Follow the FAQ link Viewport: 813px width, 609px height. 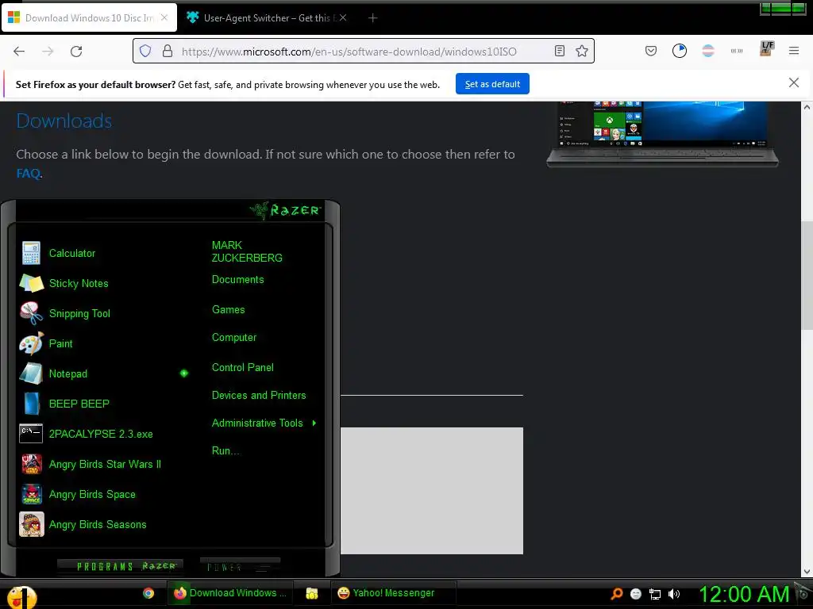point(28,173)
